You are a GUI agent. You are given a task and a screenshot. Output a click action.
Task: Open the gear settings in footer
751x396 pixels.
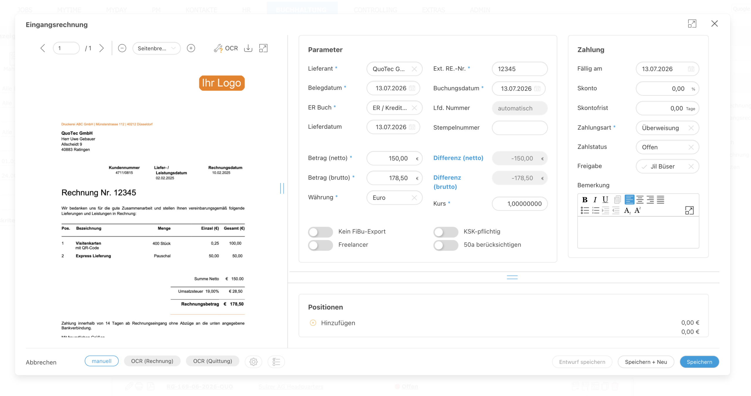253,362
